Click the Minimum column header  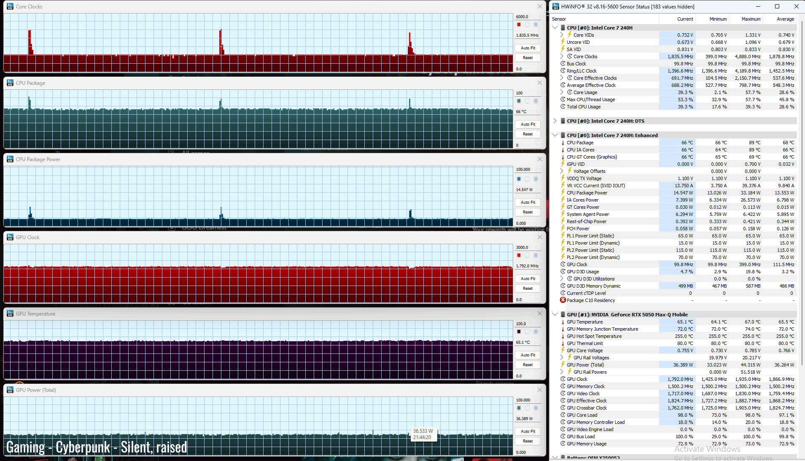click(713, 19)
